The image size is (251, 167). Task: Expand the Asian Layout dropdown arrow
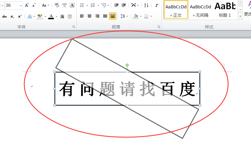point(138,6)
